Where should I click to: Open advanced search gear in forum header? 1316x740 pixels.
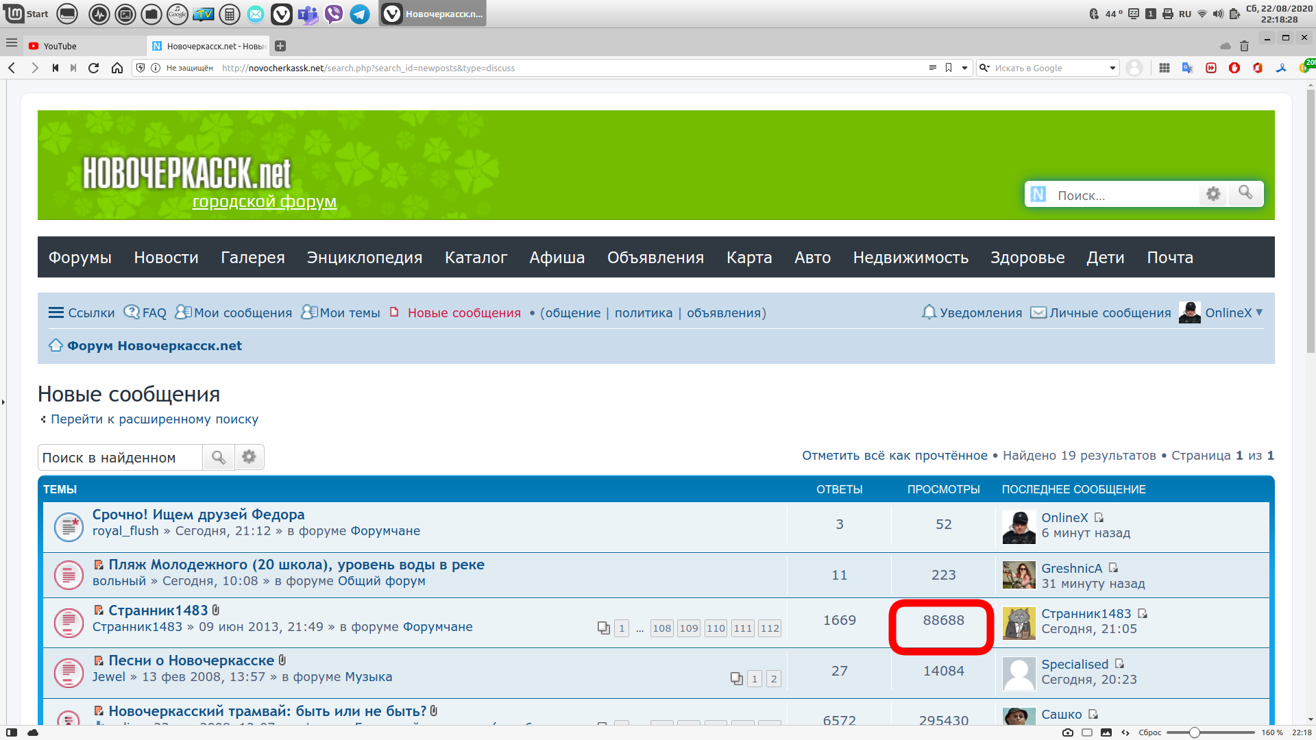coord(1213,194)
